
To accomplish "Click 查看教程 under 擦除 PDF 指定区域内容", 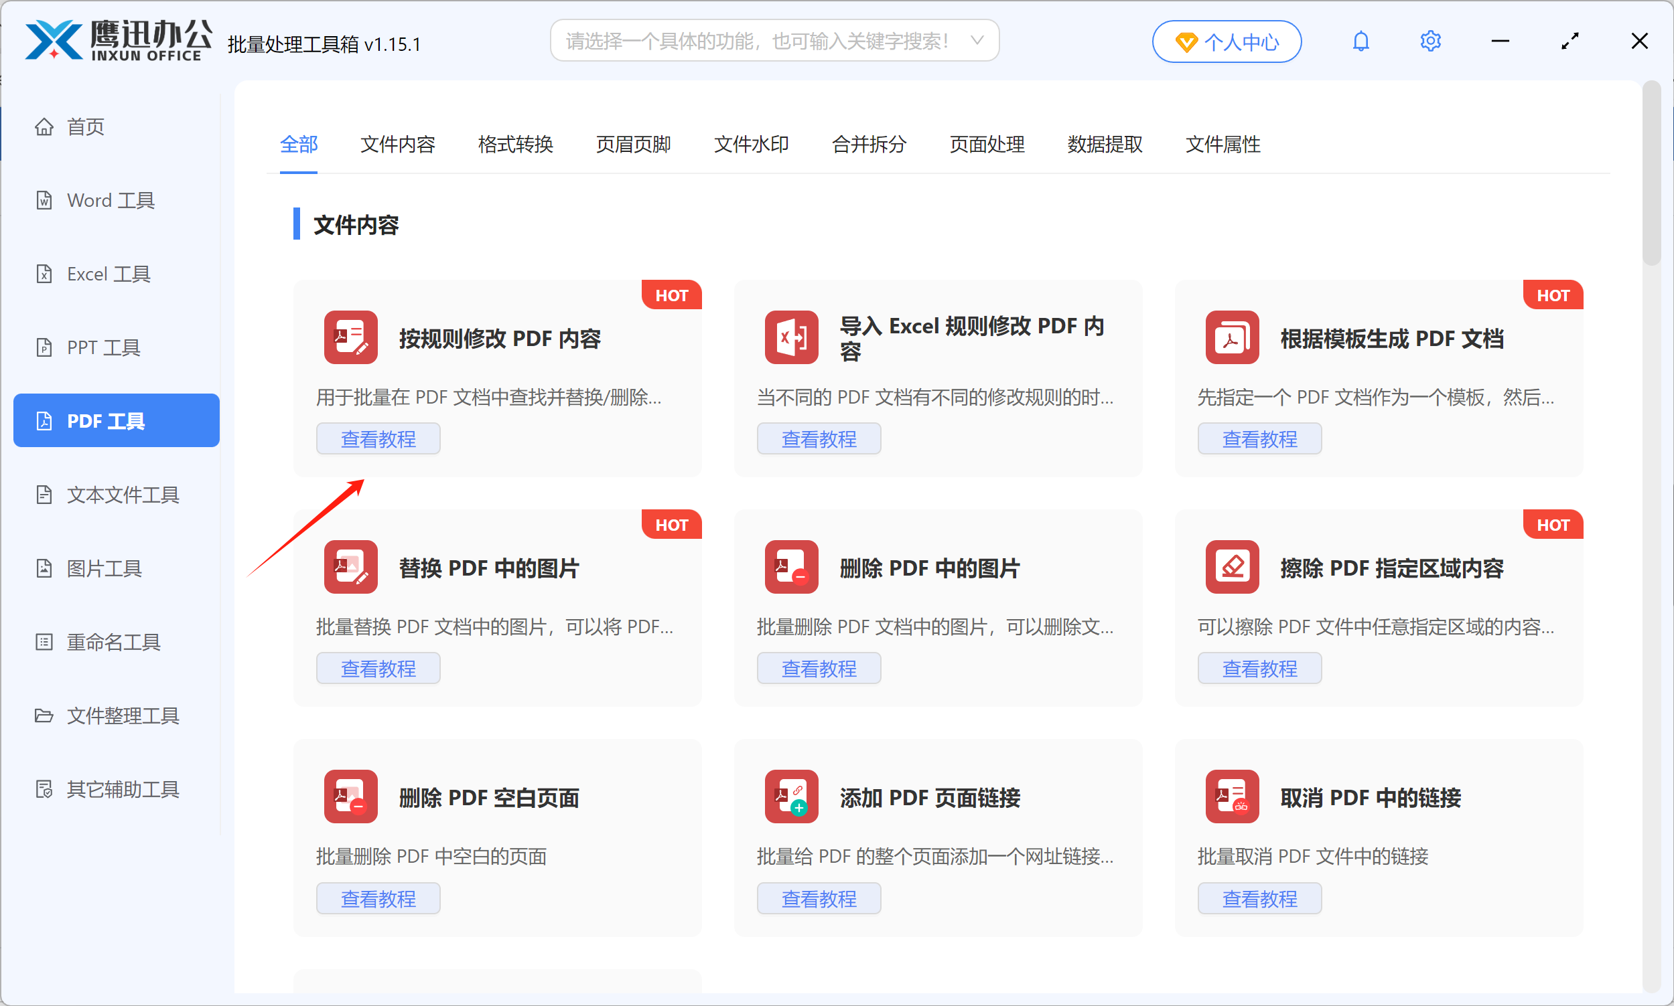I will [x=1260, y=669].
